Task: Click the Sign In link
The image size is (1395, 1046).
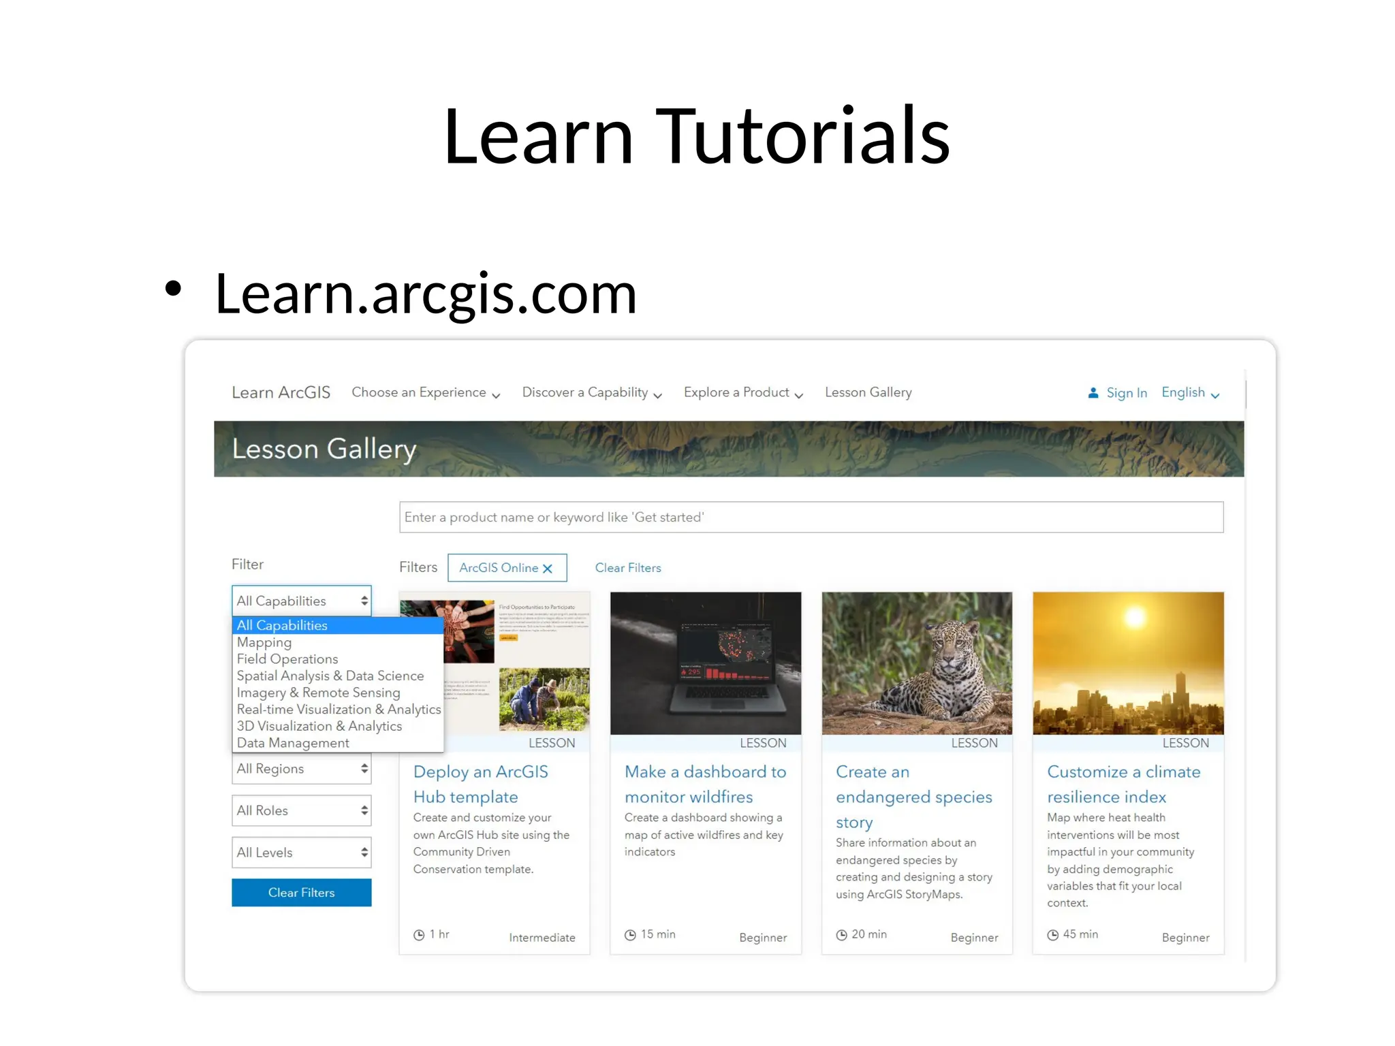Action: tap(1127, 393)
